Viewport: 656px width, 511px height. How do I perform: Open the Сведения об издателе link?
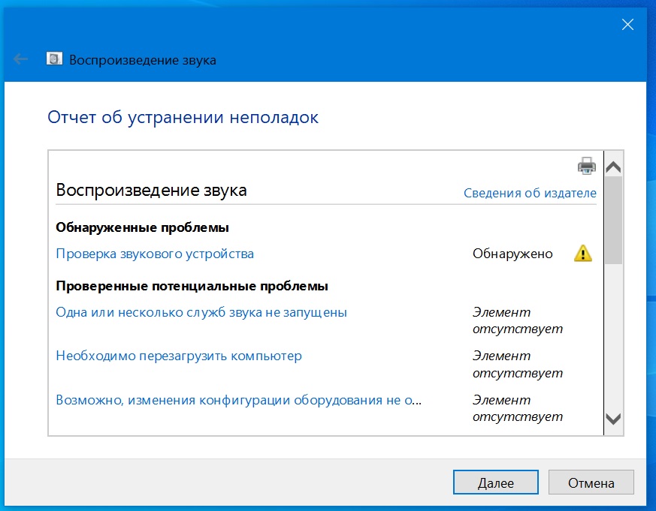[x=530, y=193]
